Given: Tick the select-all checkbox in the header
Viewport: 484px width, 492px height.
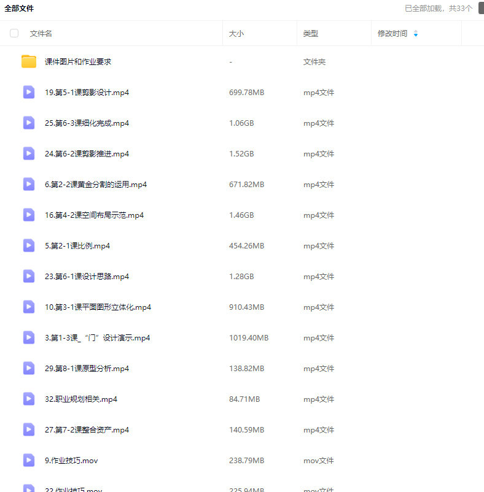Looking at the screenshot, I should point(14,34).
